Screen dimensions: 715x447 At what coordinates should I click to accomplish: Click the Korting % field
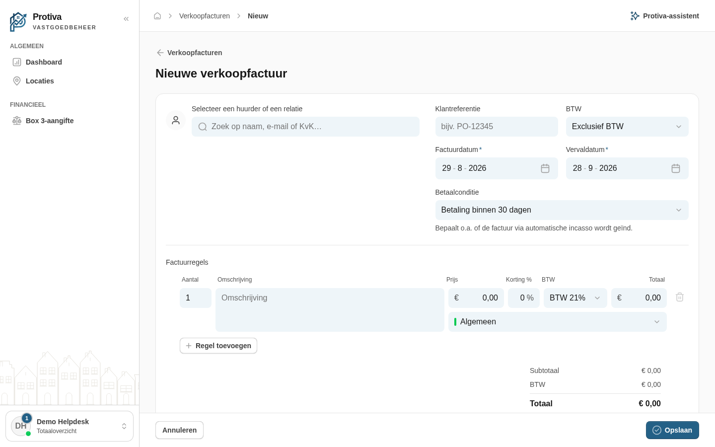[524, 298]
